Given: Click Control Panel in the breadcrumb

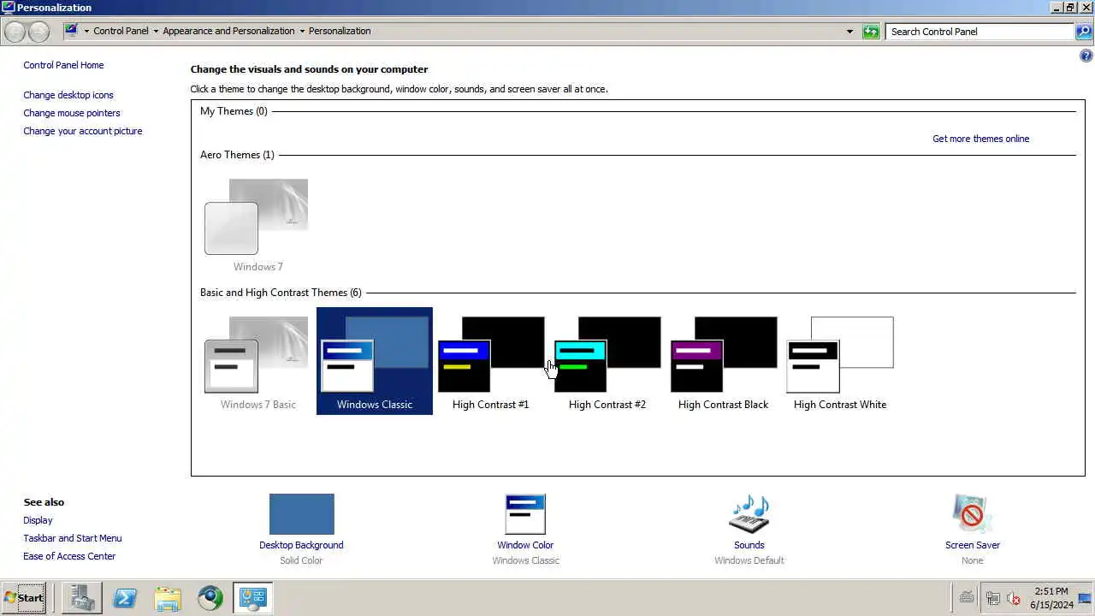Looking at the screenshot, I should 121,31.
